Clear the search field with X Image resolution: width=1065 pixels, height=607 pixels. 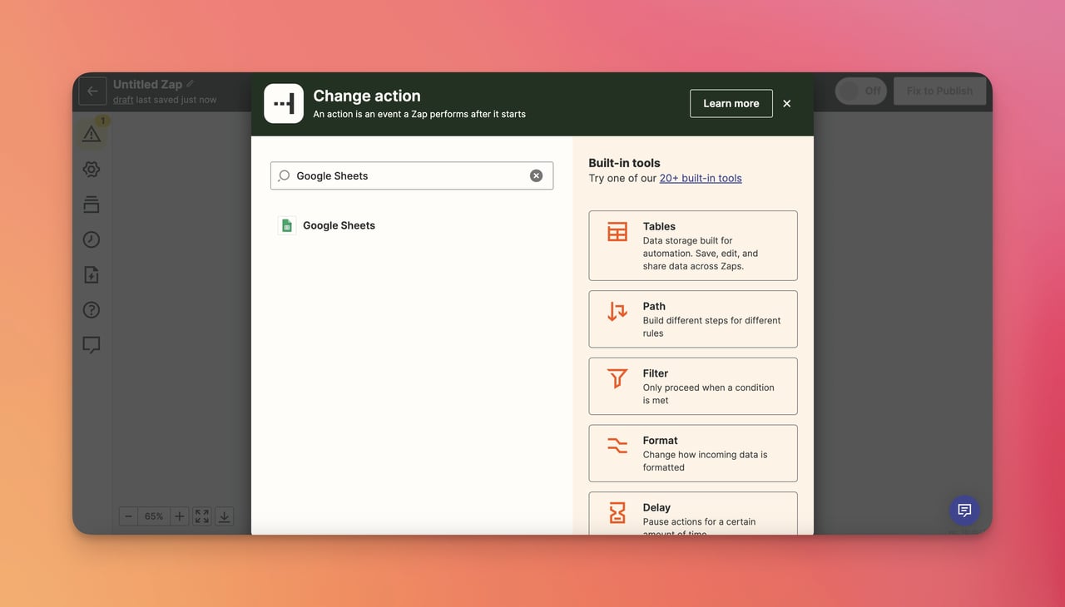click(x=537, y=175)
